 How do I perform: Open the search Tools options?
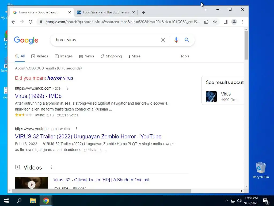coord(185,56)
